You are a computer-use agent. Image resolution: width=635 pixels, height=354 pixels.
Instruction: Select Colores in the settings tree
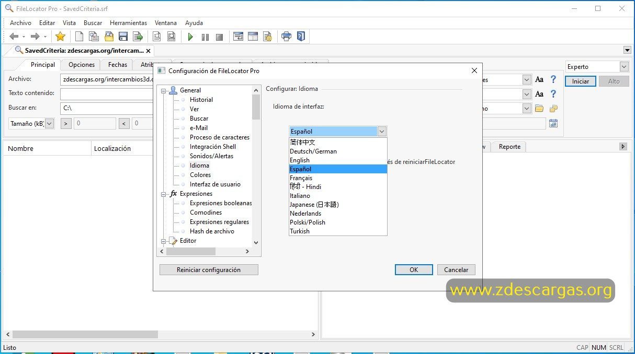(x=200, y=175)
